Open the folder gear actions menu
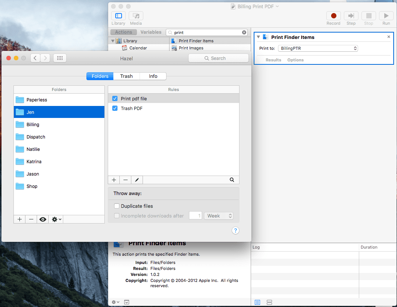Screen dimensions: 397x307 (x=57, y=219)
